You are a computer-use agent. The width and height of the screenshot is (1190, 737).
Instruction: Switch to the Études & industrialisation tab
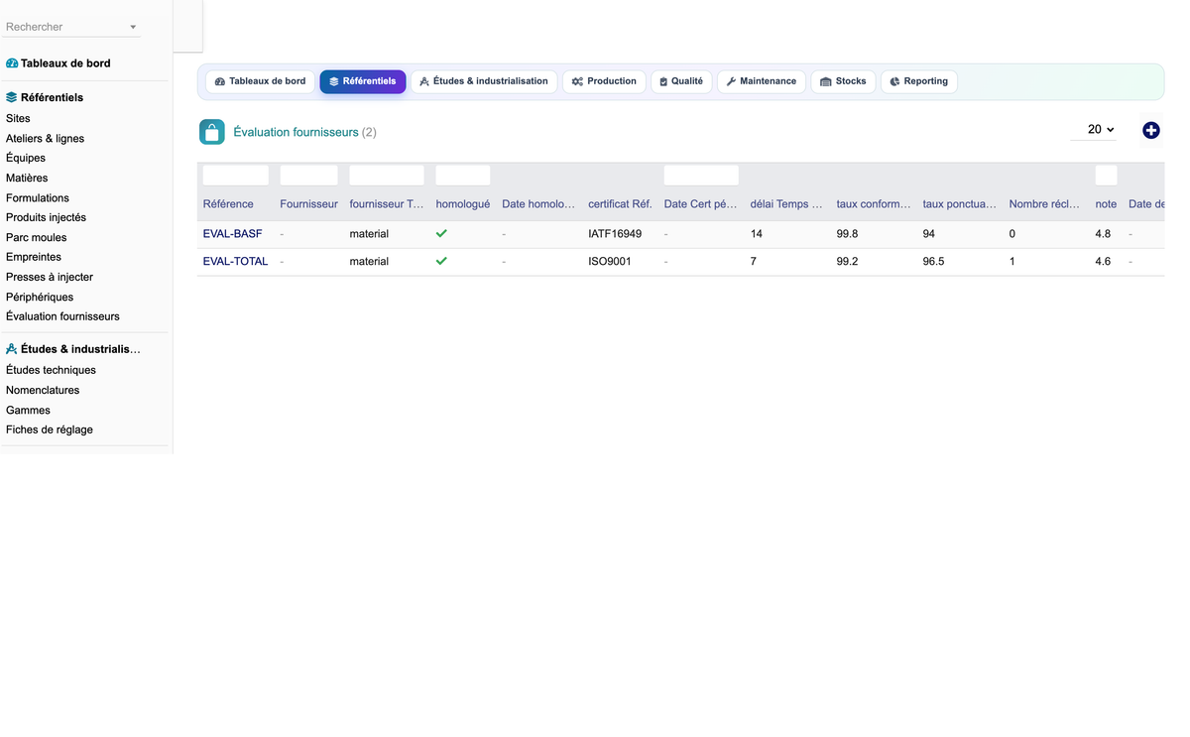click(484, 81)
